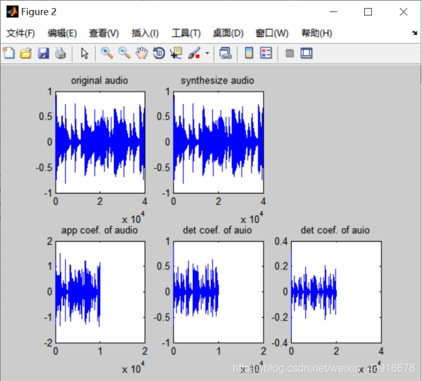422x381 pixels.
Task: Click the original audio plot
Action: (x=100, y=142)
